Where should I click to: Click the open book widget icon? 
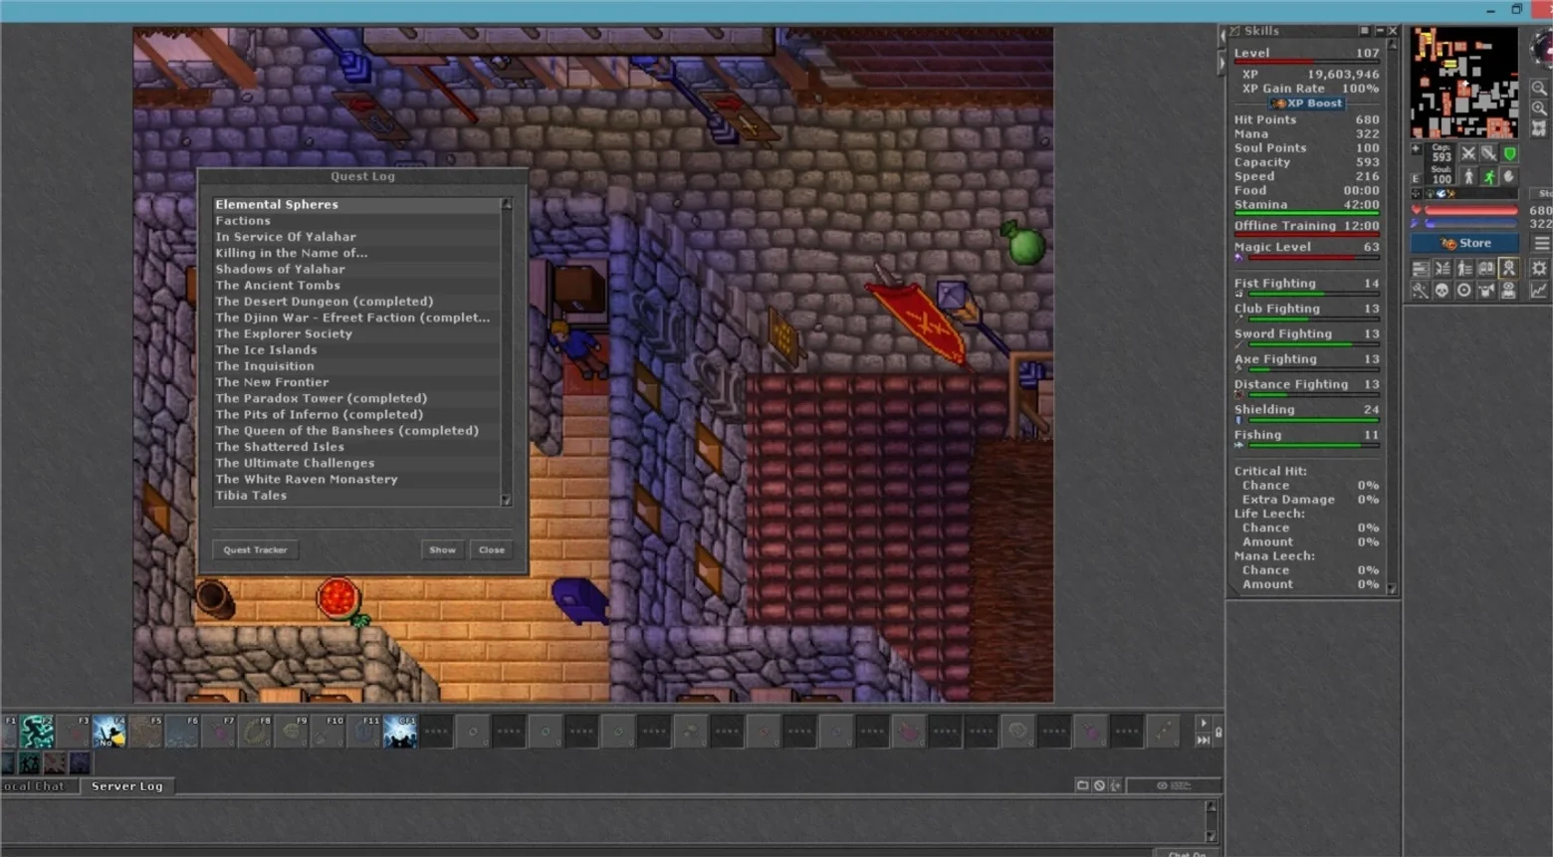point(1486,269)
